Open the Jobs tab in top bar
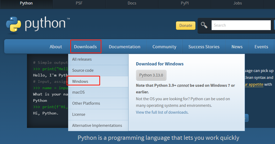Image resolution: width=275 pixels, height=144 pixels. click(x=237, y=3)
